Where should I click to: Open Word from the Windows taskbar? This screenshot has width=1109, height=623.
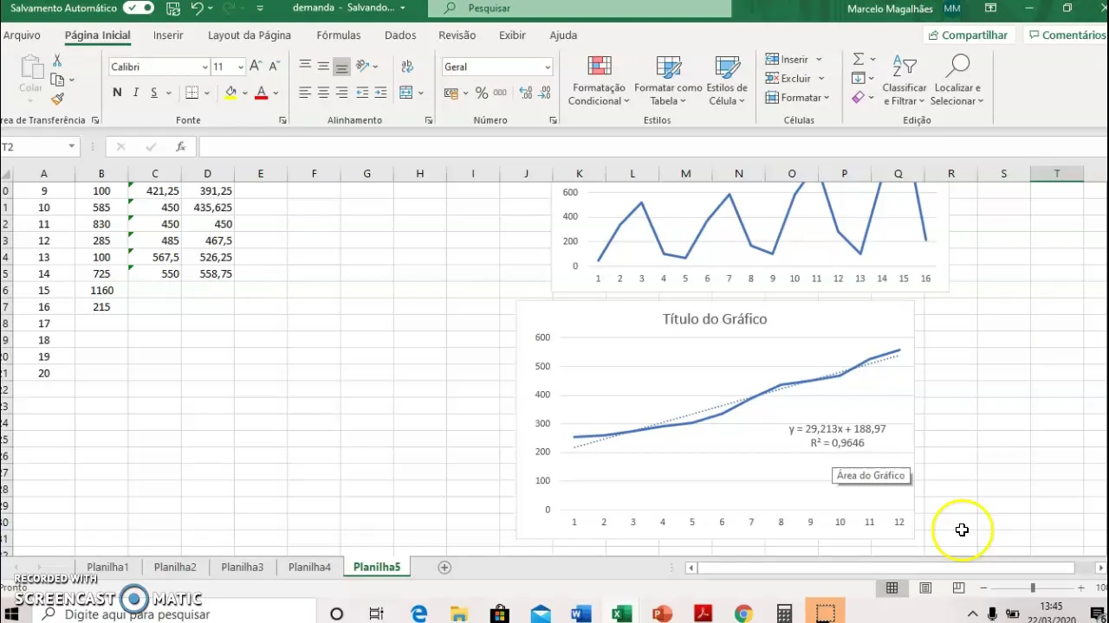[580, 614]
